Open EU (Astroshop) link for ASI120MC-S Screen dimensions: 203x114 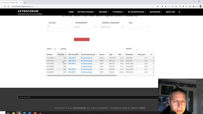coord(87,58)
